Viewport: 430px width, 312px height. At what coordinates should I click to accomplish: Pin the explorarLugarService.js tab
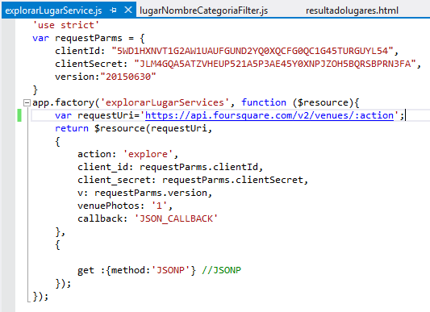click(113, 10)
